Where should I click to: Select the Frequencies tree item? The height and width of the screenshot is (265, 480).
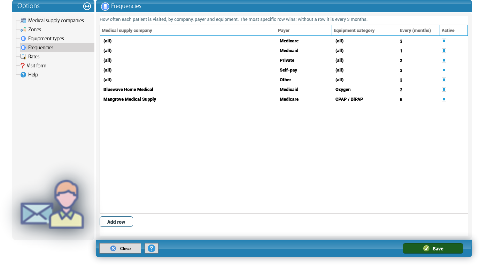(41, 48)
